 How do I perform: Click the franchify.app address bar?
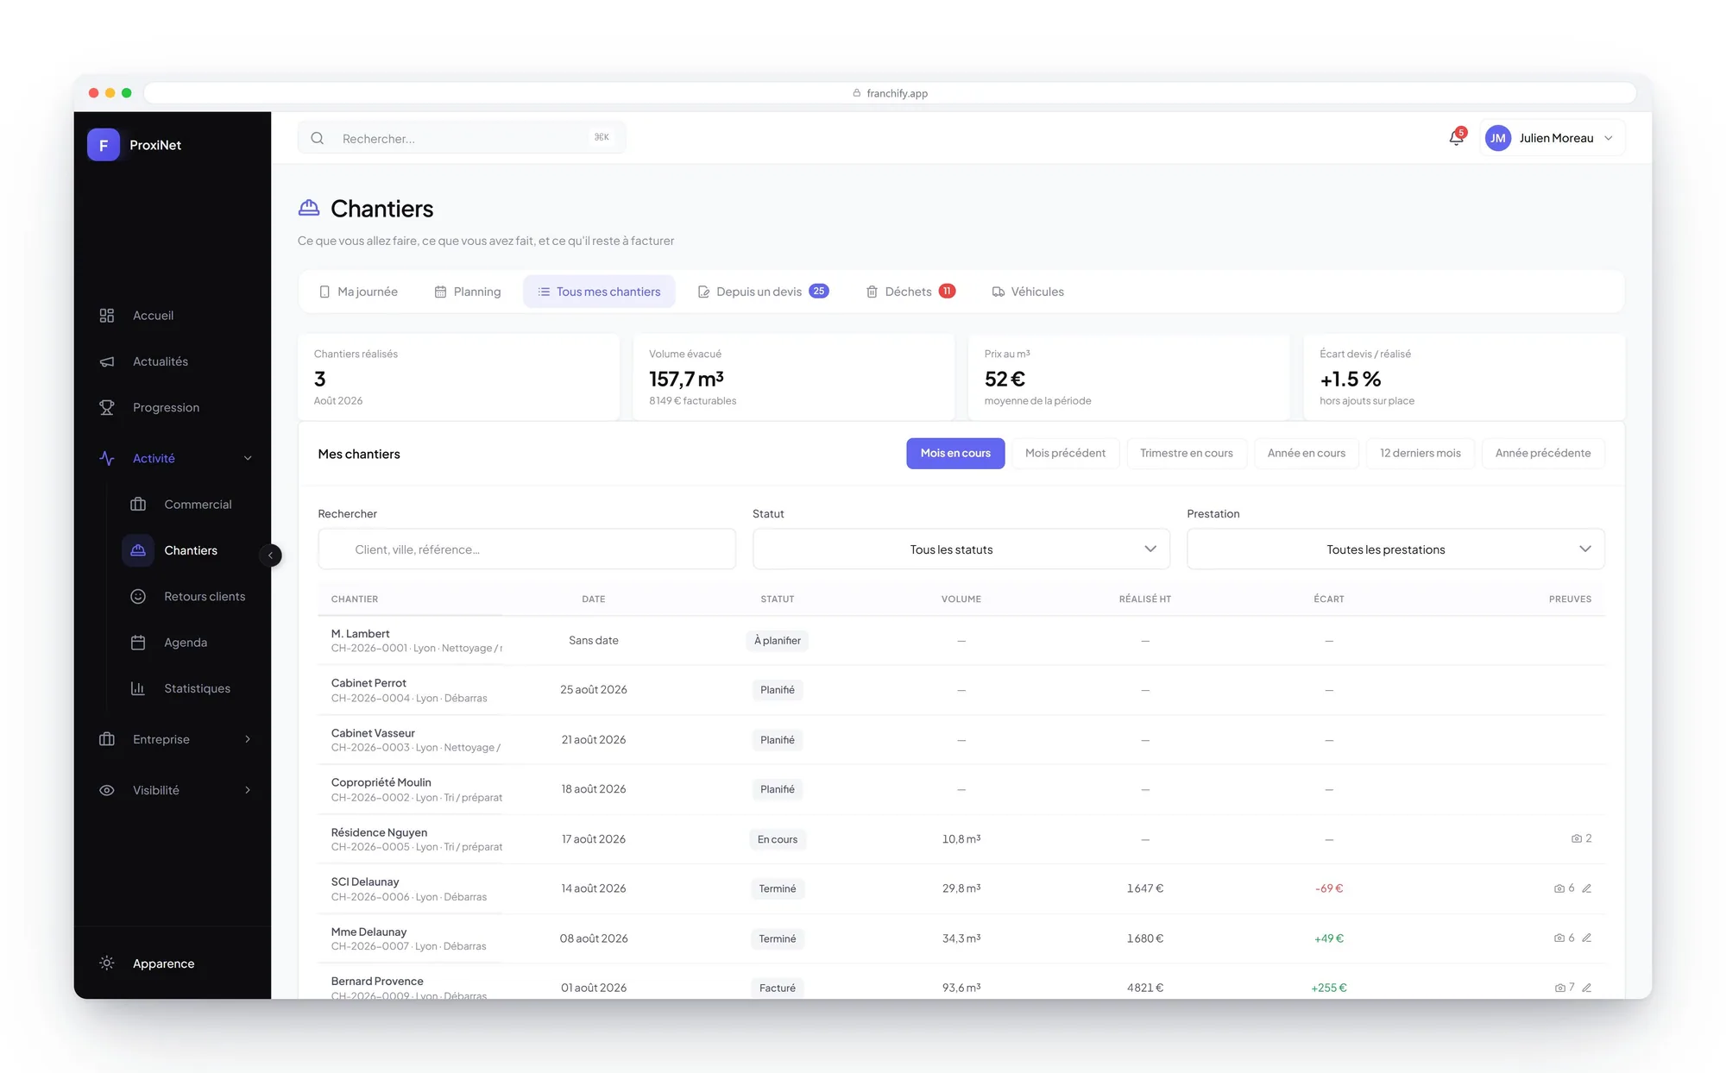point(890,93)
